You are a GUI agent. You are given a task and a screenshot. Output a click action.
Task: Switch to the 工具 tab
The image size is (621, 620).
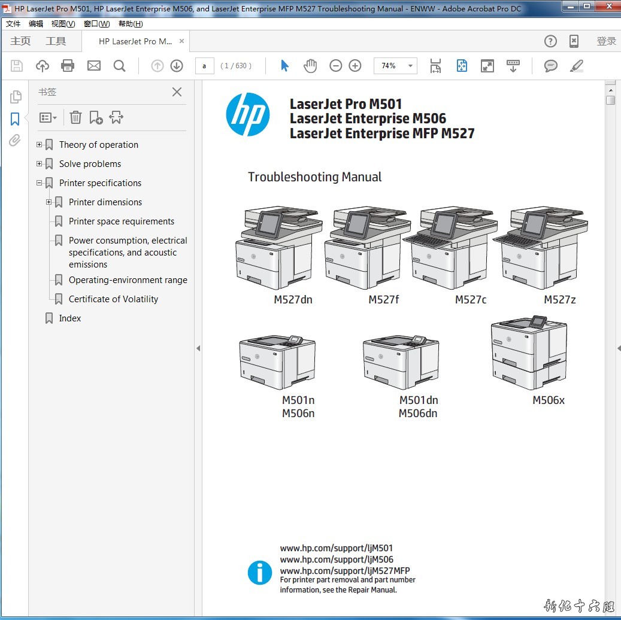coord(56,41)
